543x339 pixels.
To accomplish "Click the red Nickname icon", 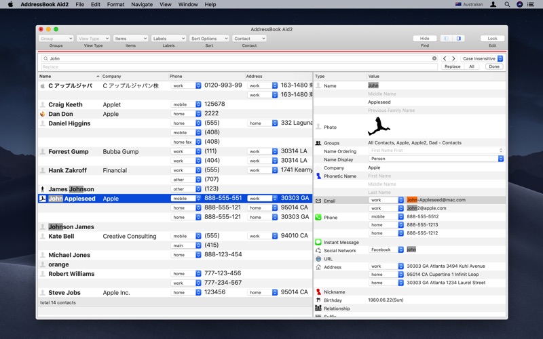I will pyautogui.click(x=318, y=292).
